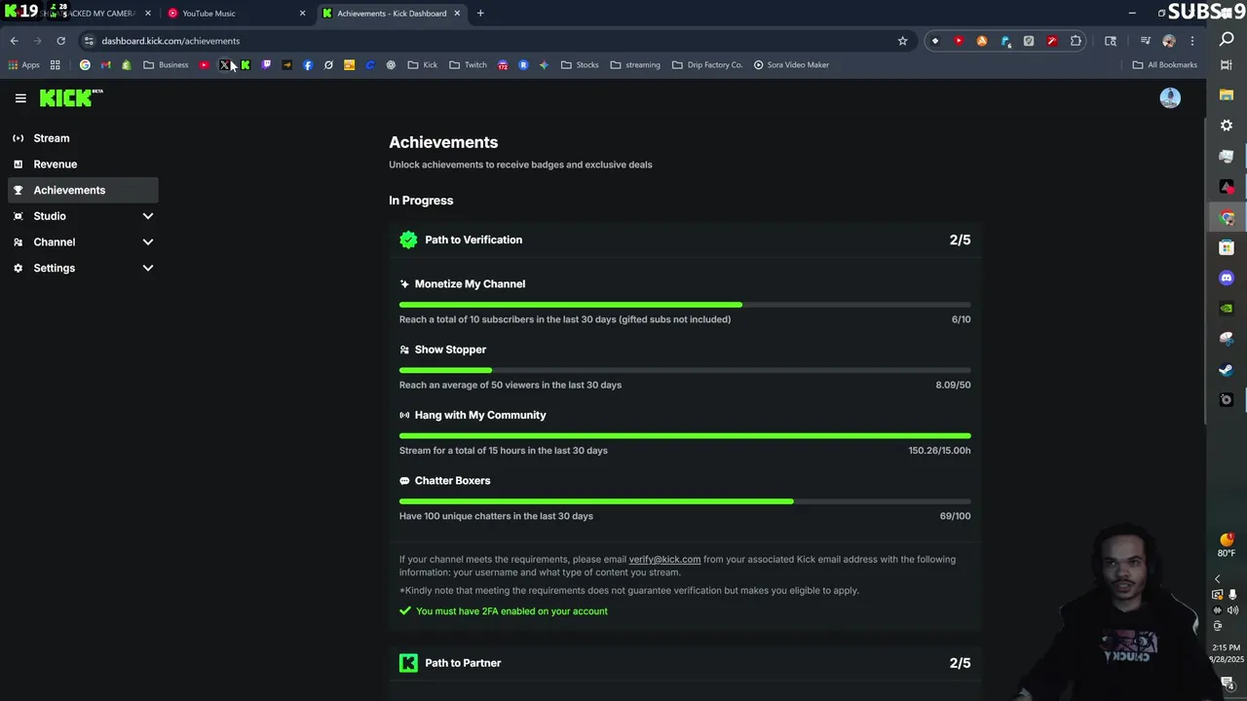Viewport: 1247px width, 701px height.
Task: Click the Chatter Boxers progress bar
Action: click(685, 501)
